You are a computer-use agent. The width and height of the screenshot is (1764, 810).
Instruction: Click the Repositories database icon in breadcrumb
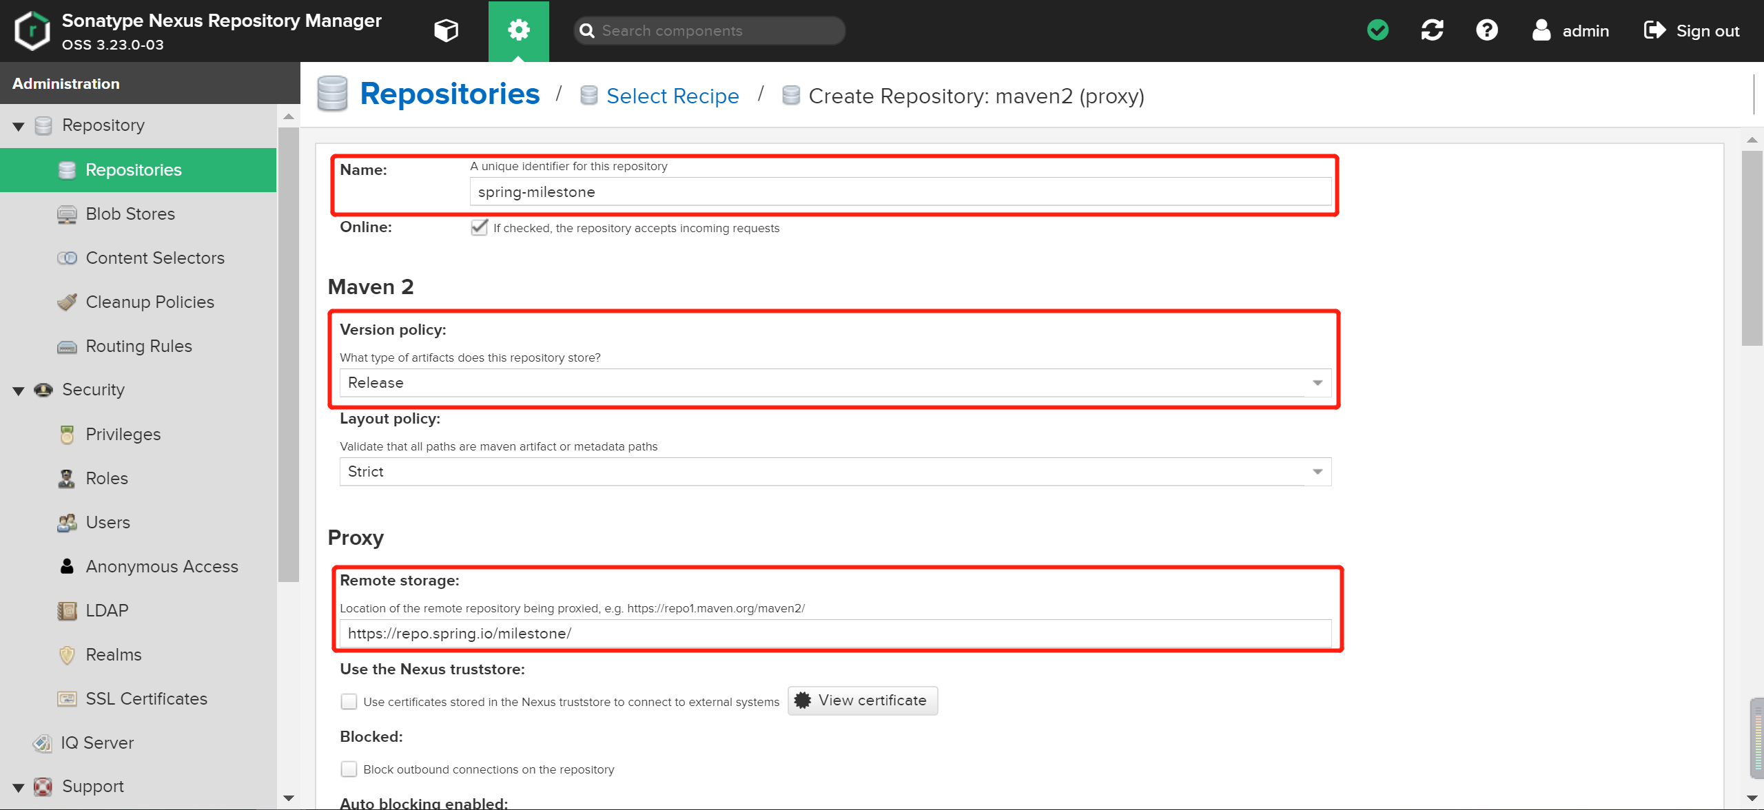[x=332, y=94]
